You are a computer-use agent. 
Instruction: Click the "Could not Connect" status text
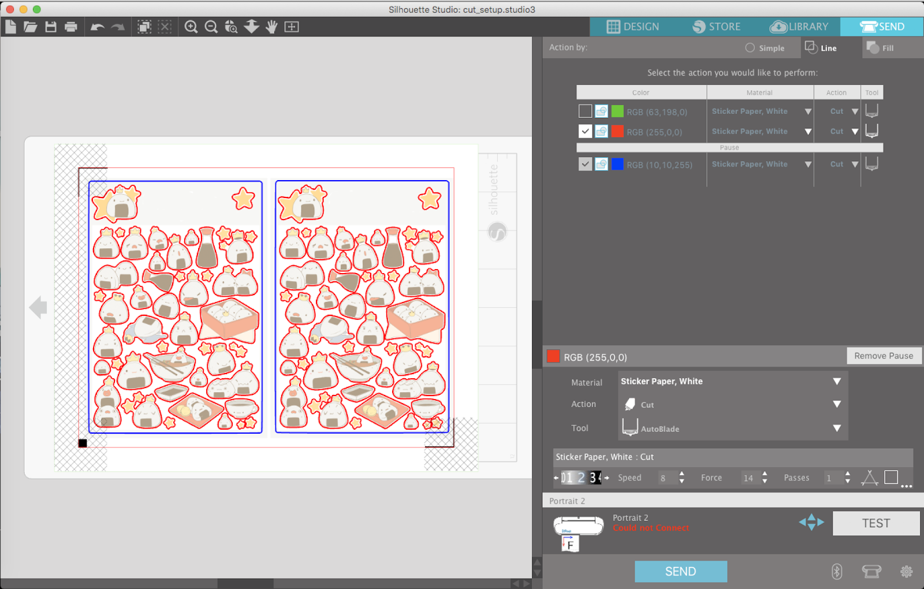[651, 528]
